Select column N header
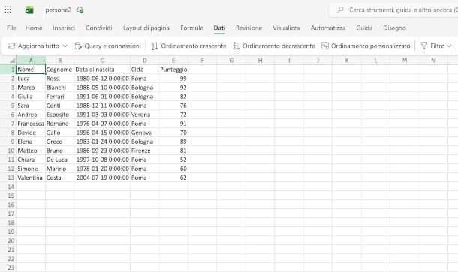458x272 pixels. (433, 61)
